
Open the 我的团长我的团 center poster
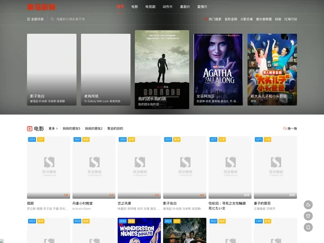[x=162, y=70]
